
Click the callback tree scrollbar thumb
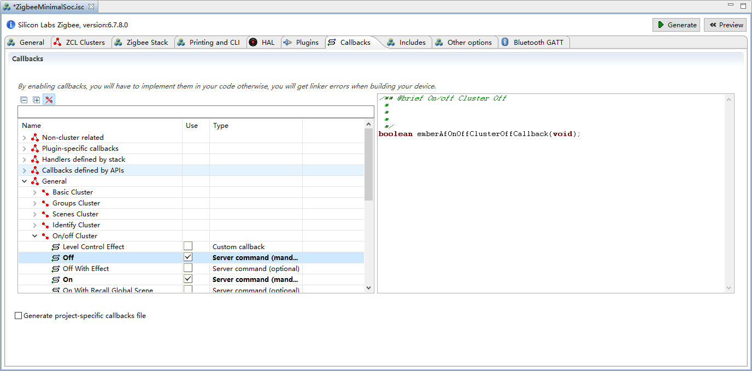click(x=368, y=164)
